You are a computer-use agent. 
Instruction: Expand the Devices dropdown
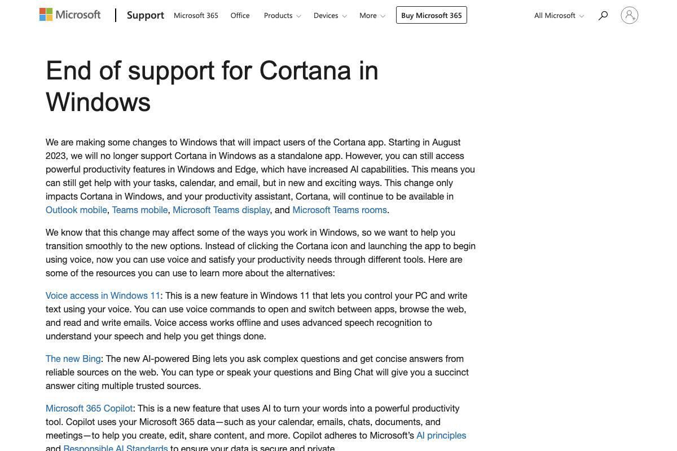pyautogui.click(x=329, y=15)
